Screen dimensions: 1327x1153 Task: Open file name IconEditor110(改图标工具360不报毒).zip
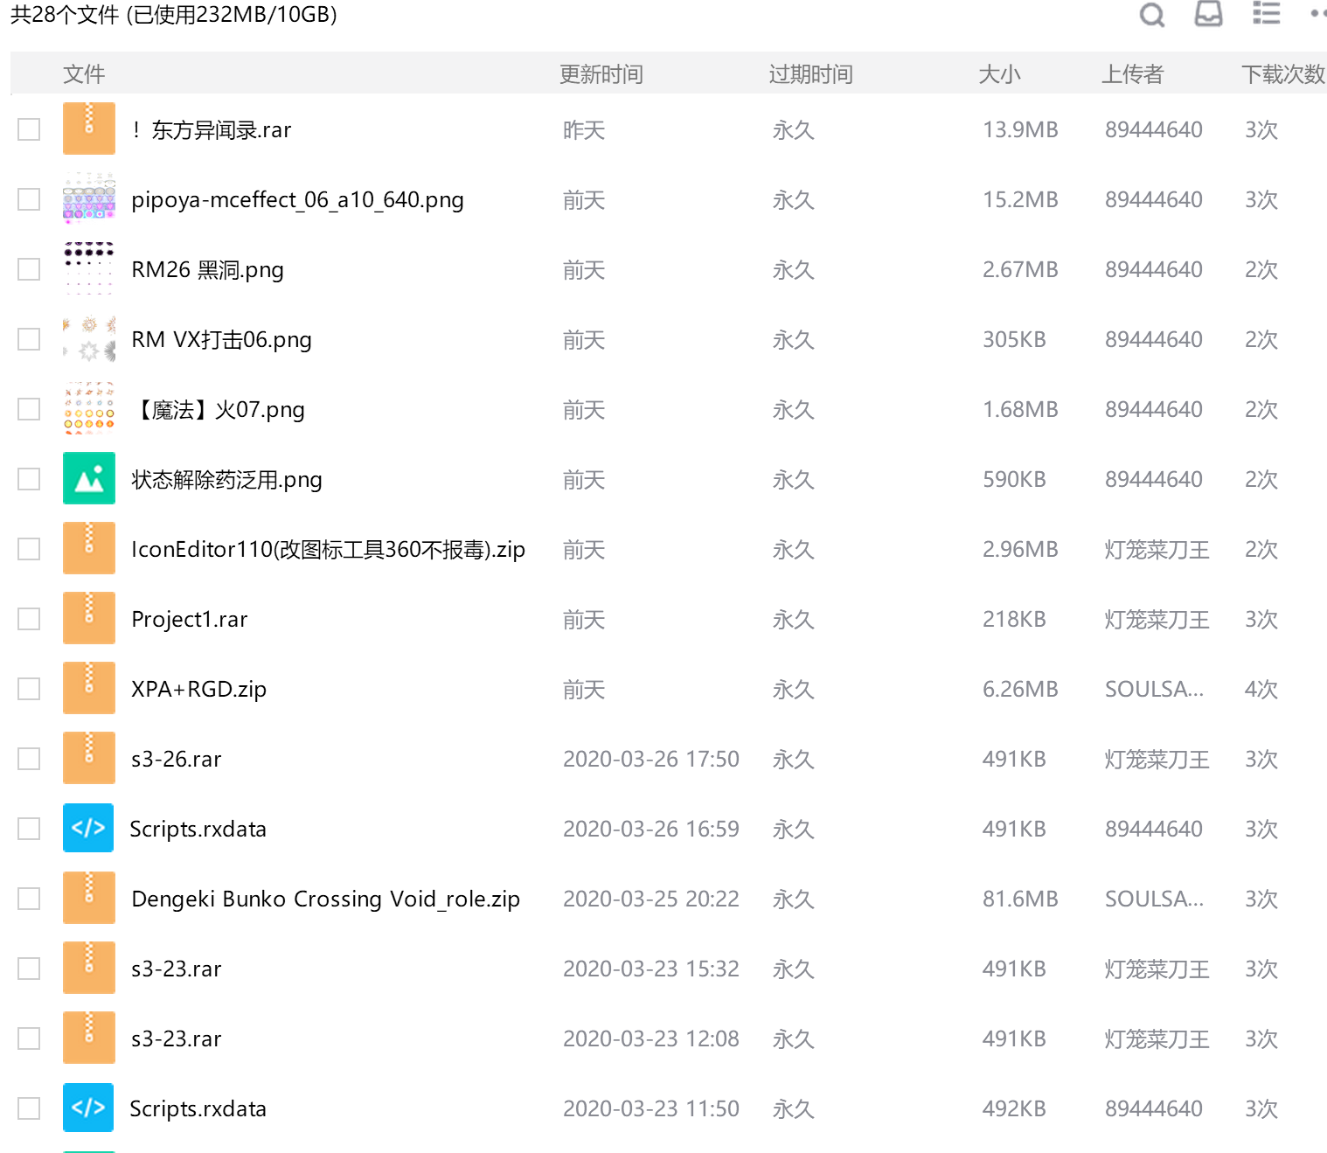[x=328, y=549]
